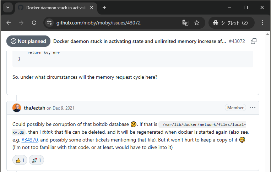Image resolution: width=271 pixels, height=172 pixels.
Task: Open the site information icon
Action: pos(49,23)
